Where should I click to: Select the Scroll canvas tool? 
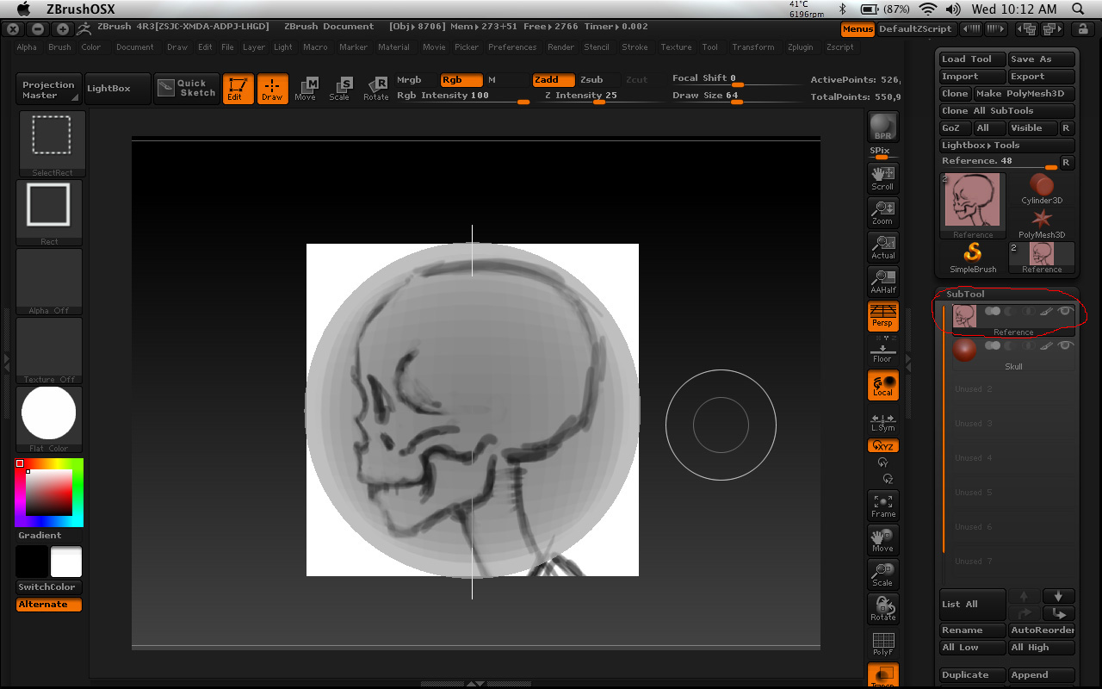882,177
